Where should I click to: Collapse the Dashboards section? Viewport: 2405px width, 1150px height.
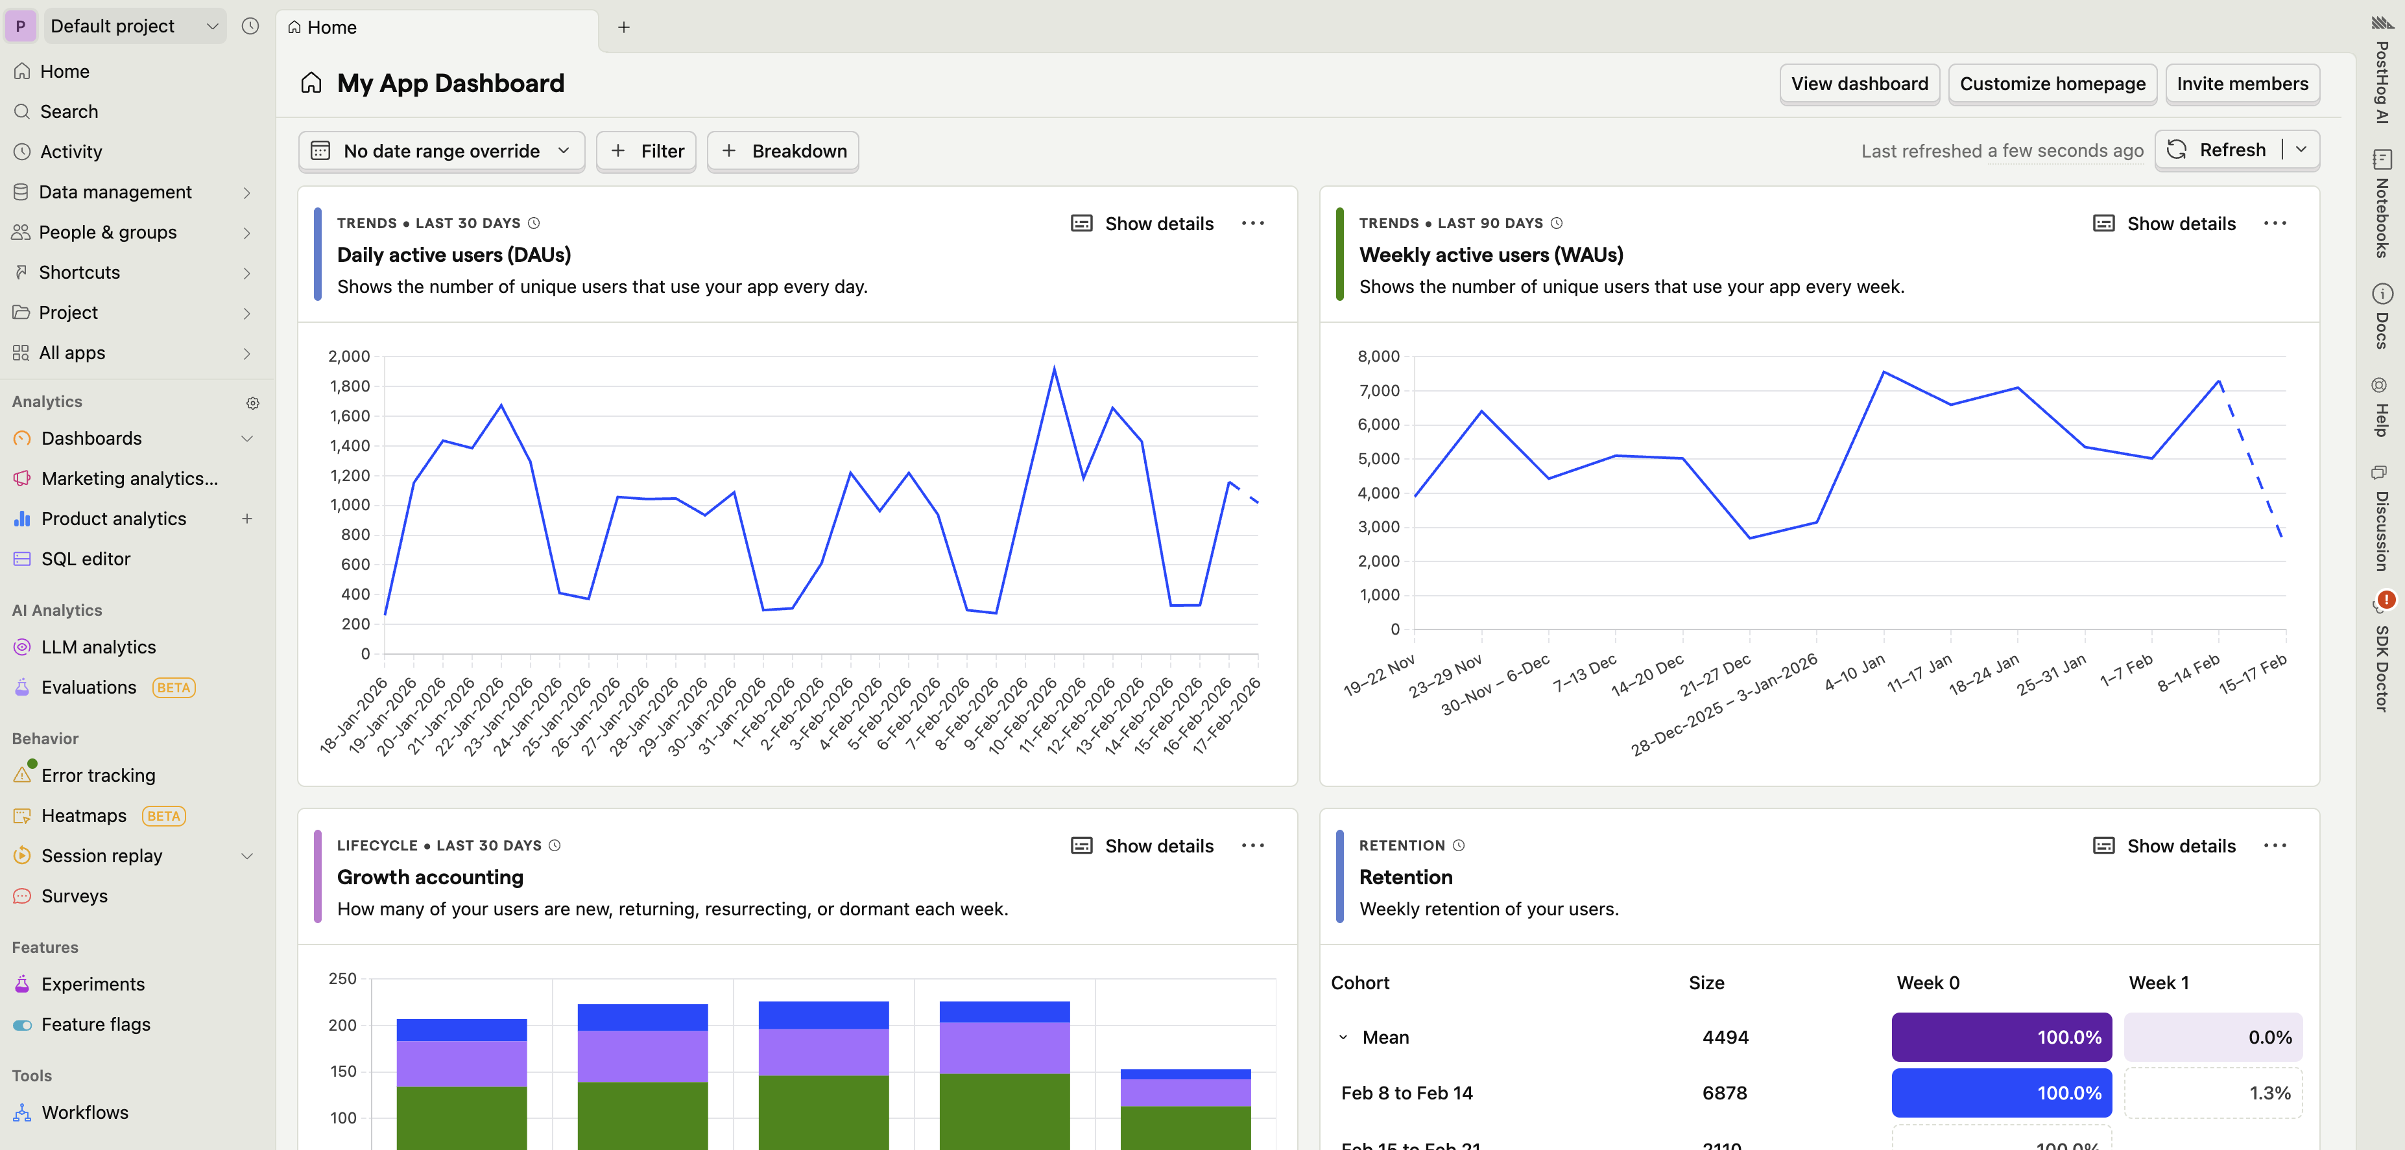point(246,438)
